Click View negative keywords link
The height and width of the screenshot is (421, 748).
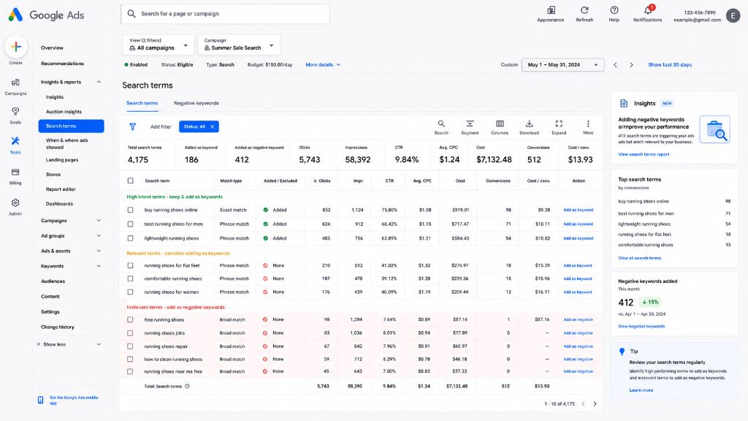point(641,327)
